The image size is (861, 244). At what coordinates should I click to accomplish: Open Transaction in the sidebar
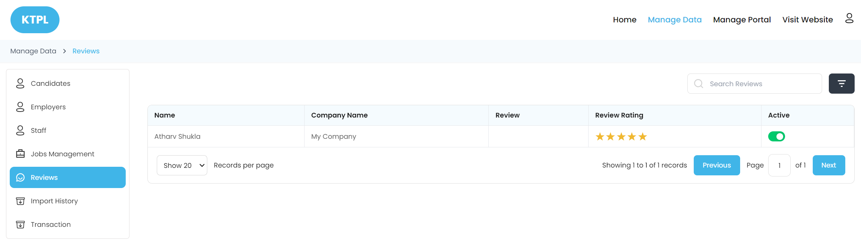pyautogui.click(x=51, y=225)
